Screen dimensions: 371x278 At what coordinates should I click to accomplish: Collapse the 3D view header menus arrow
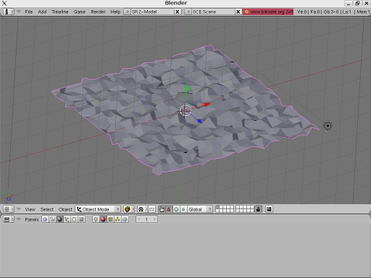click(x=19, y=209)
